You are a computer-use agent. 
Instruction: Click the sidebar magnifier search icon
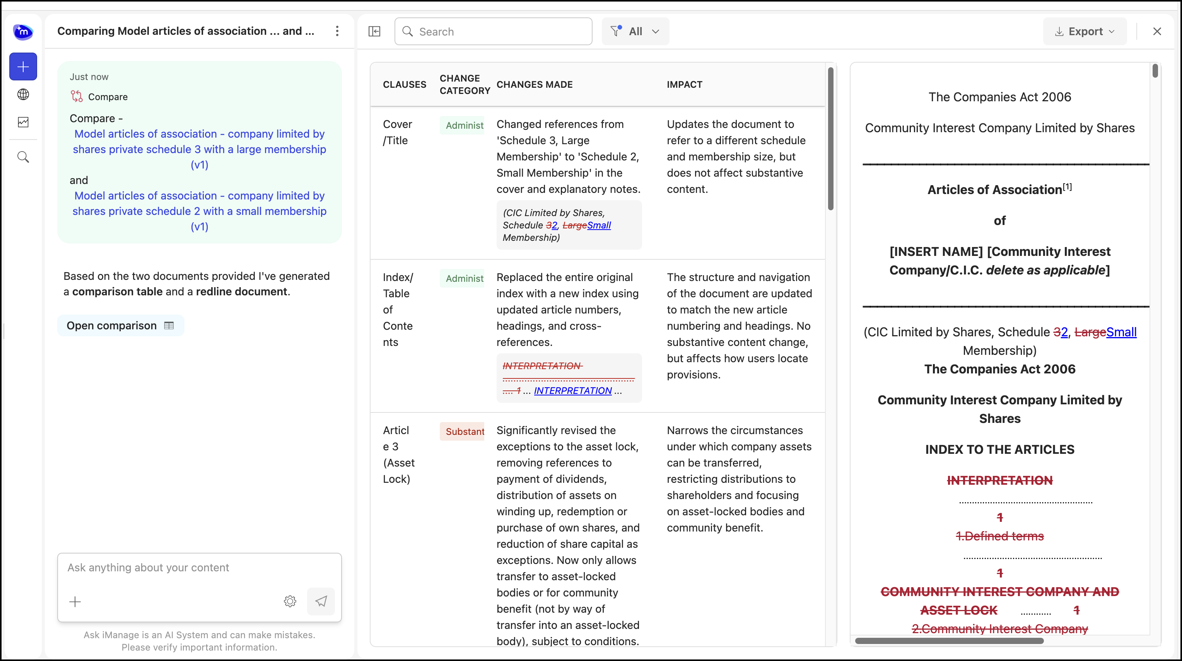[23, 157]
